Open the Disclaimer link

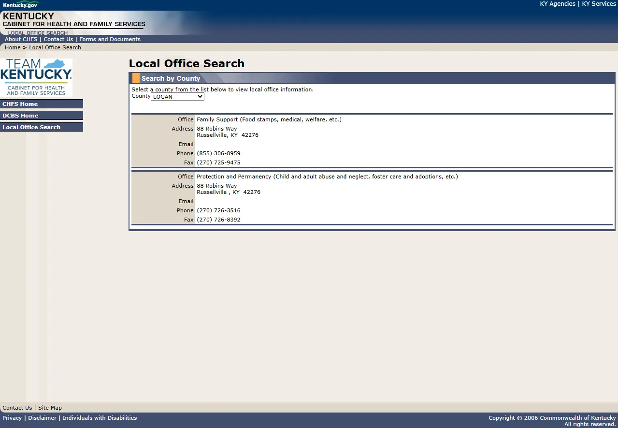point(42,418)
